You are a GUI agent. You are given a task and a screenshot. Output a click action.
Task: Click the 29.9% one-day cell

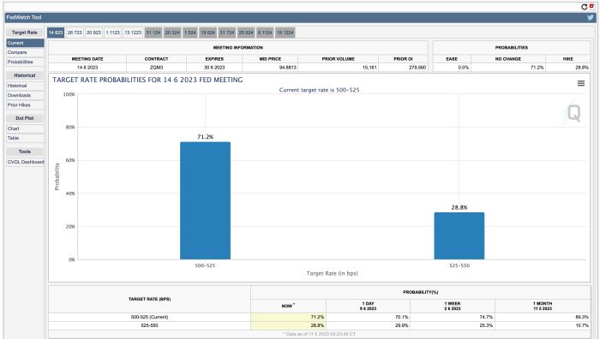368,325
